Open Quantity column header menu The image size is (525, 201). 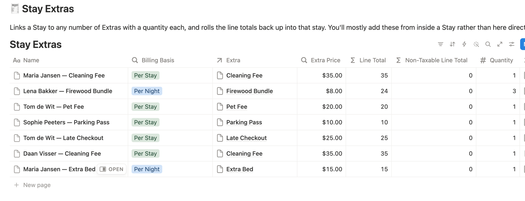pos(498,60)
